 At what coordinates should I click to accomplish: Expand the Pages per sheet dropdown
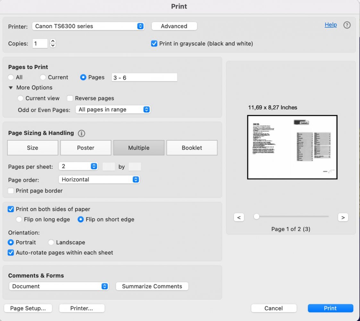coord(78,166)
